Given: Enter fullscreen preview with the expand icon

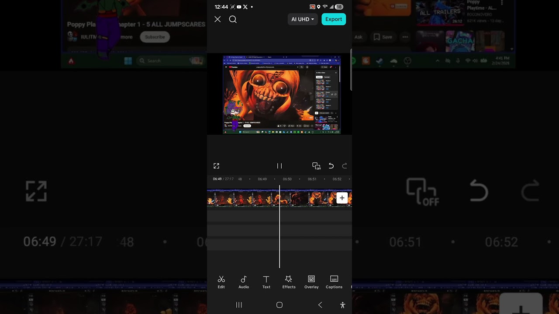Looking at the screenshot, I should (216, 166).
